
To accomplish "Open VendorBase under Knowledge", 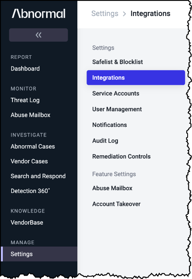I will pyautogui.click(x=27, y=223).
